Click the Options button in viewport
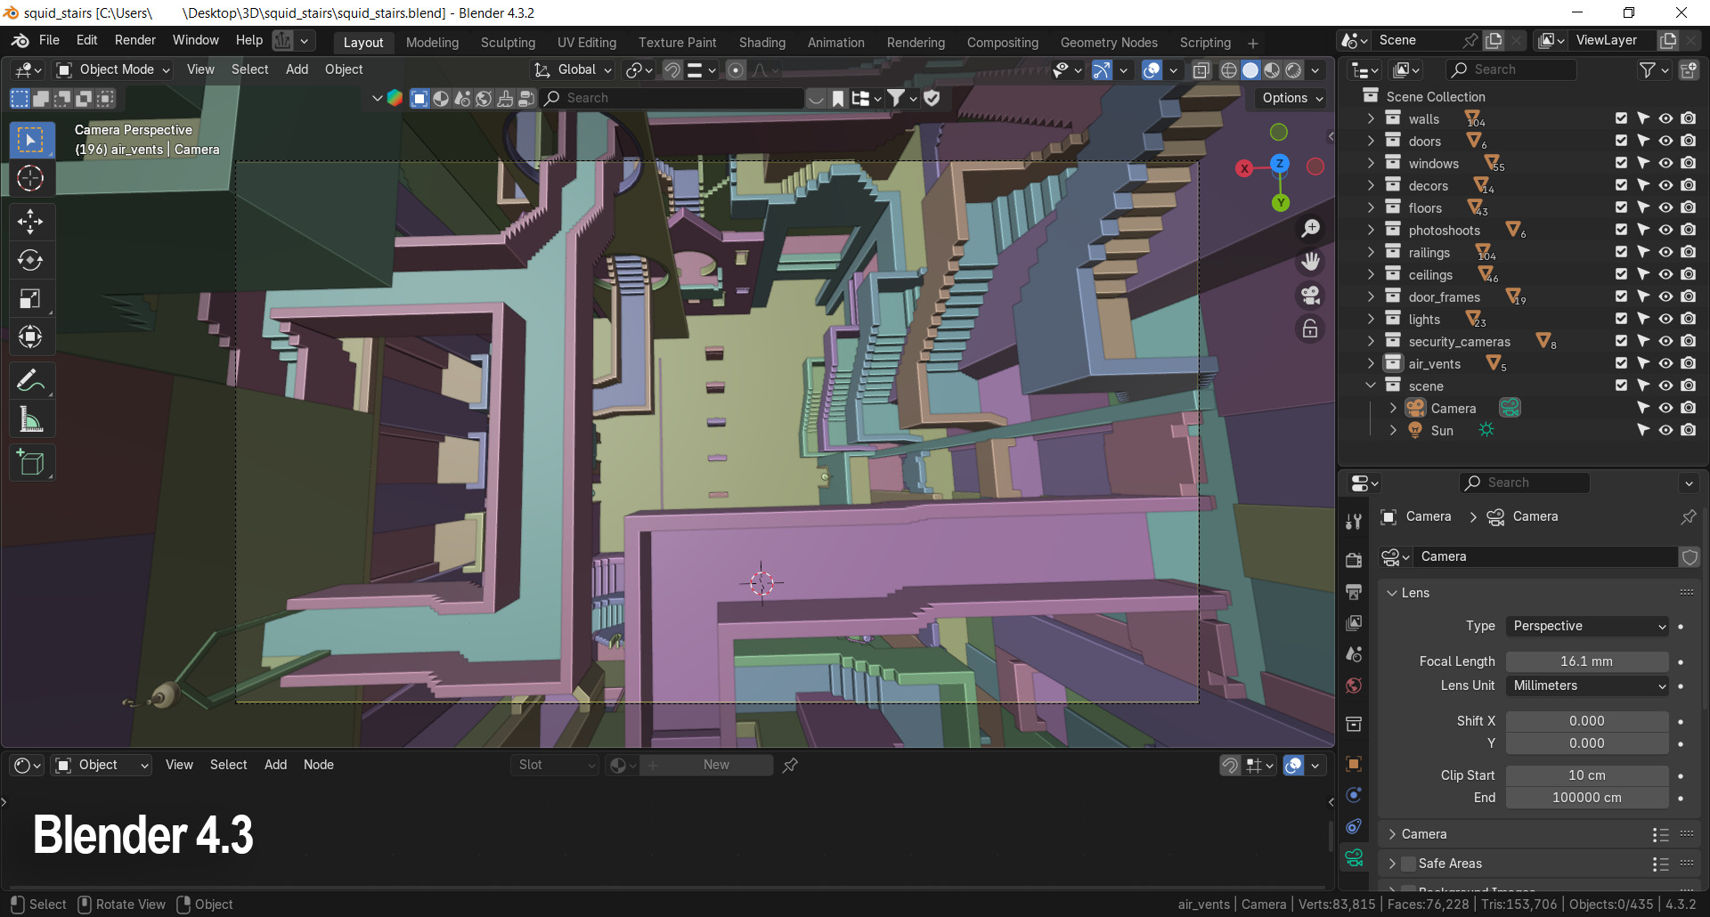Image resolution: width=1710 pixels, height=917 pixels. click(1292, 98)
